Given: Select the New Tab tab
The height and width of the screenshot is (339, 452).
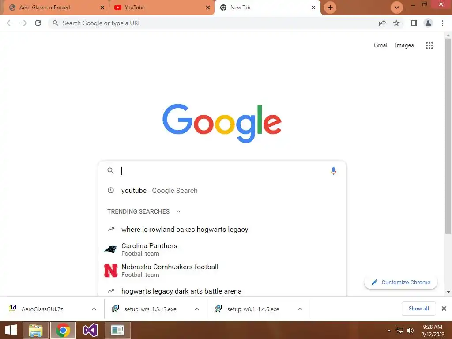Looking at the screenshot, I should pos(267,8).
